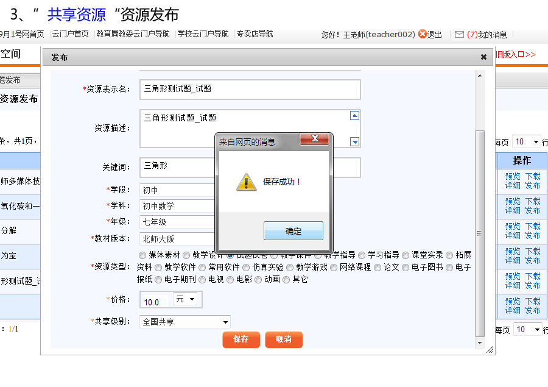Screen dimensions: 548x387
Task: Click the red logout icon beside 退出
Action: (x=423, y=35)
